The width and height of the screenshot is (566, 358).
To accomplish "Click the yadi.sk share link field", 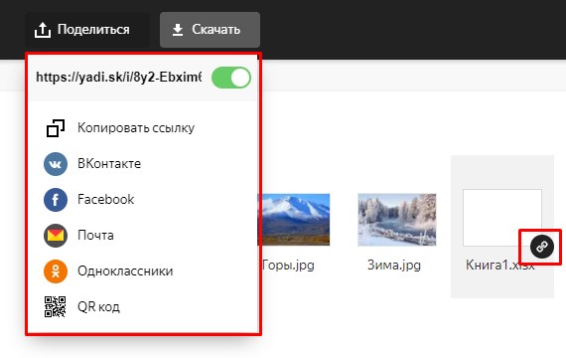I will (x=119, y=77).
